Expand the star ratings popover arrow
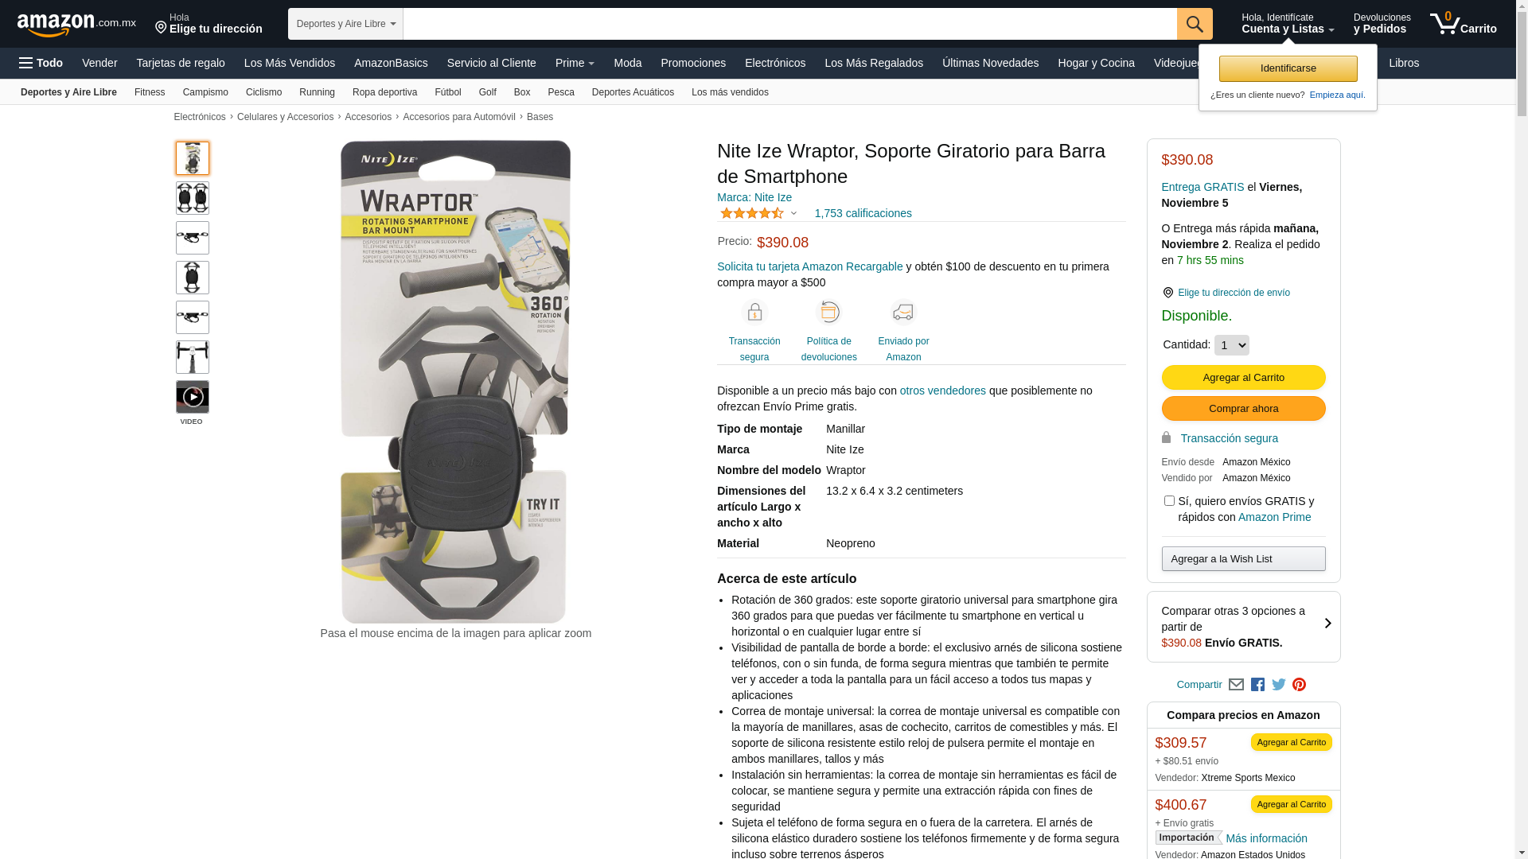 [x=793, y=213]
